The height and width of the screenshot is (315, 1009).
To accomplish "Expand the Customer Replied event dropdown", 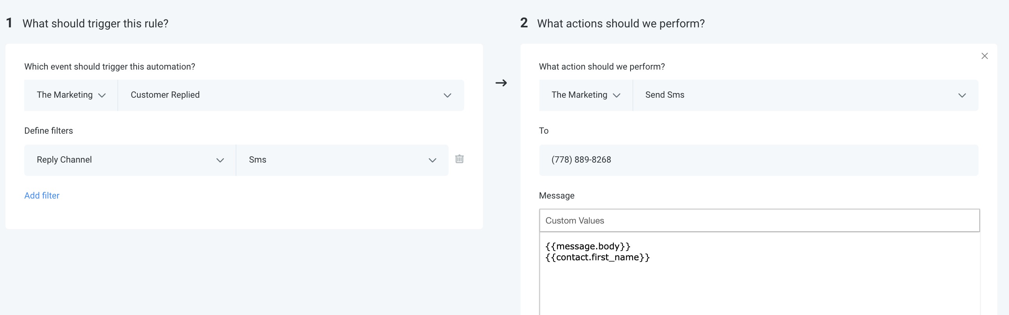I will click(x=291, y=95).
